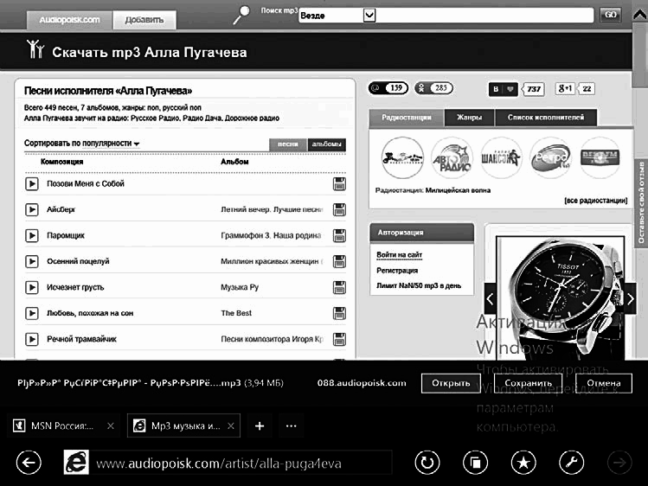Viewport: 648px width, 486px height.
Task: Open the tab tools ellipsis menu
Action: click(291, 425)
